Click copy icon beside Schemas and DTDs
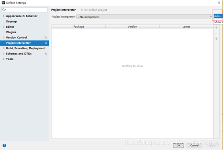 pyautogui.click(x=45, y=54)
